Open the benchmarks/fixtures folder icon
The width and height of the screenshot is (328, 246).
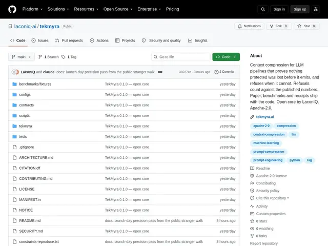pyautogui.click(x=14, y=84)
